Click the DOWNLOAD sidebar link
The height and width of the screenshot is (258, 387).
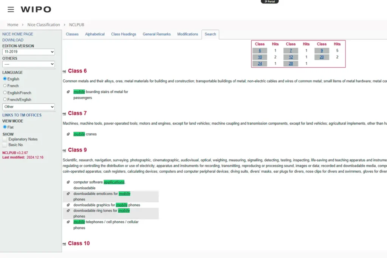pyautogui.click(x=13, y=40)
